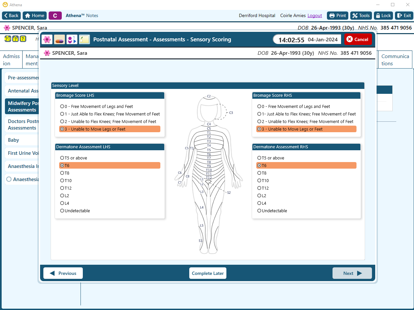
Task: Open First Urine Void side menu item
Action: 22,153
